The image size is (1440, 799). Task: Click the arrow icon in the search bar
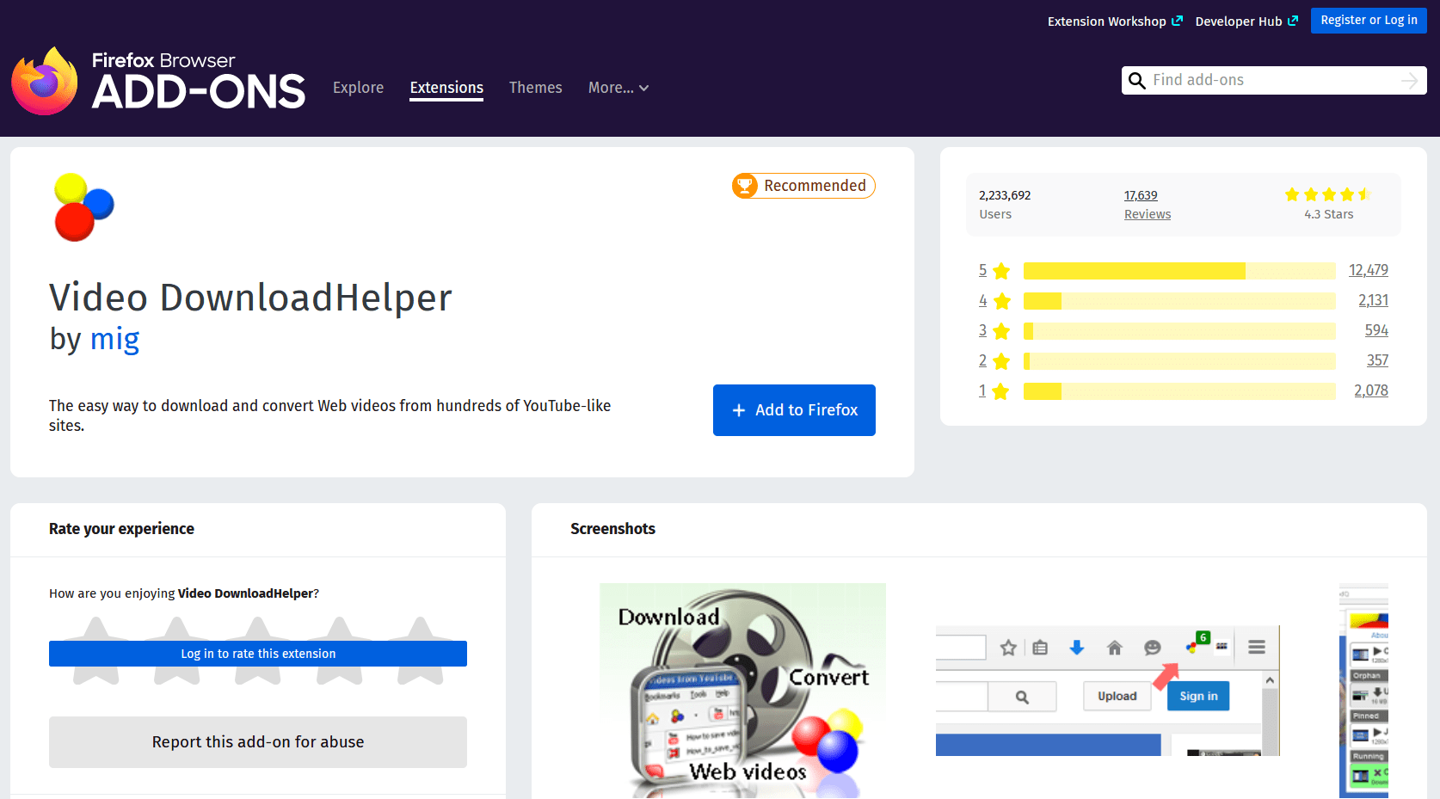click(1408, 80)
